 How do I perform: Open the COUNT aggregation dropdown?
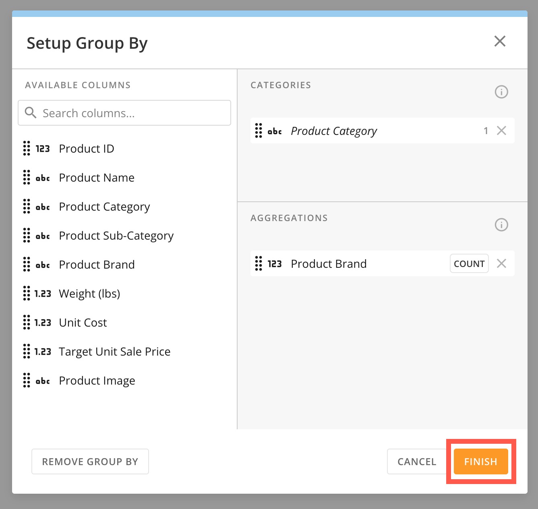tap(469, 263)
